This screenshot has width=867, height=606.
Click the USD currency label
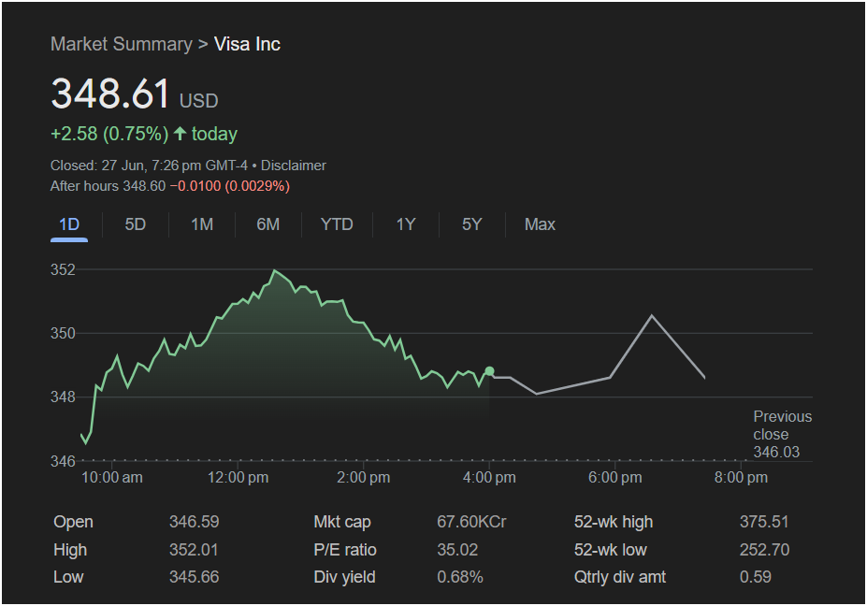[198, 101]
